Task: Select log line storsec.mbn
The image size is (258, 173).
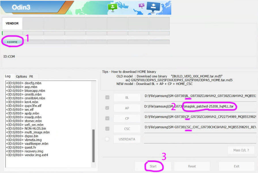Action: (24, 121)
